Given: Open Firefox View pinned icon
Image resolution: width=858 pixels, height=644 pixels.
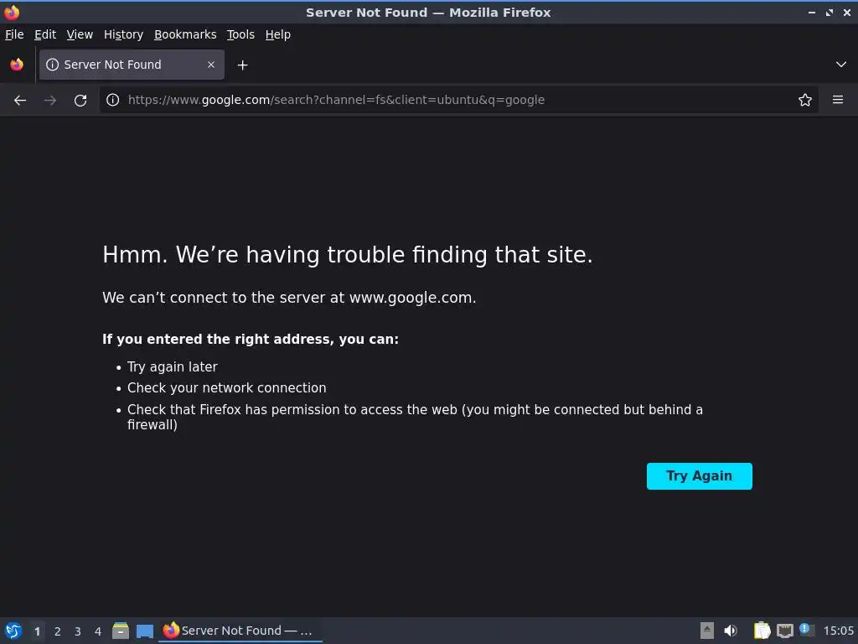Looking at the screenshot, I should pos(17,65).
